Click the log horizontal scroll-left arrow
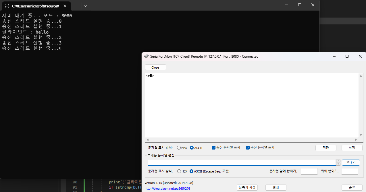This screenshot has height=192, width=366. point(148,140)
